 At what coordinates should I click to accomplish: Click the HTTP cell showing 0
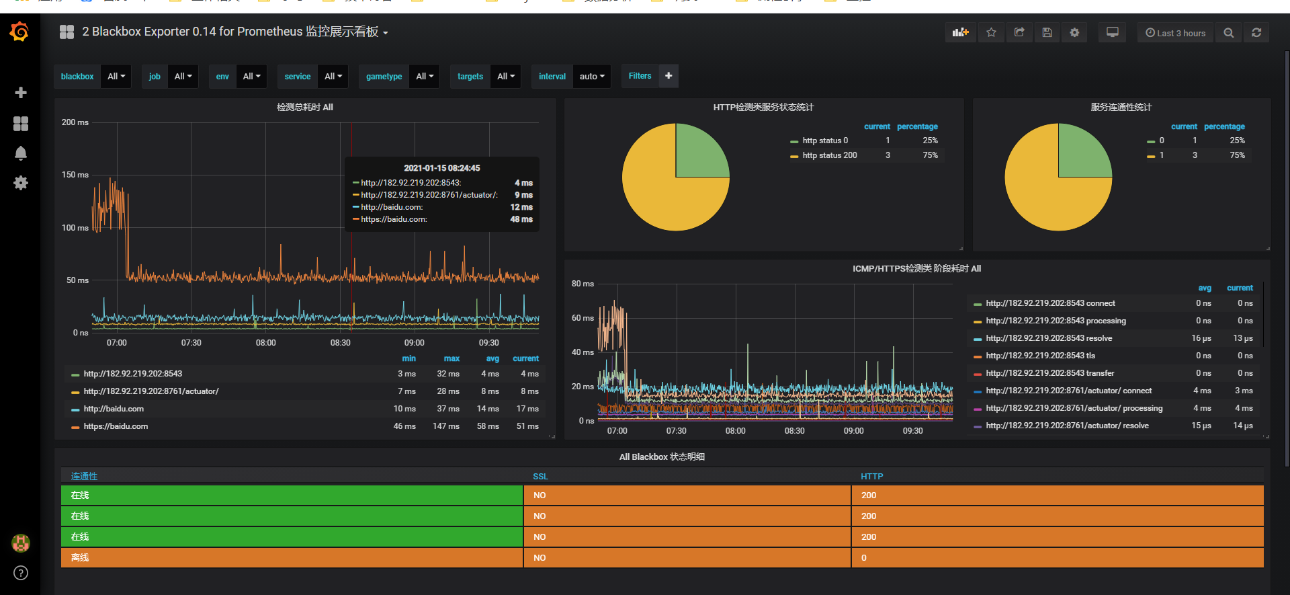(1058, 558)
